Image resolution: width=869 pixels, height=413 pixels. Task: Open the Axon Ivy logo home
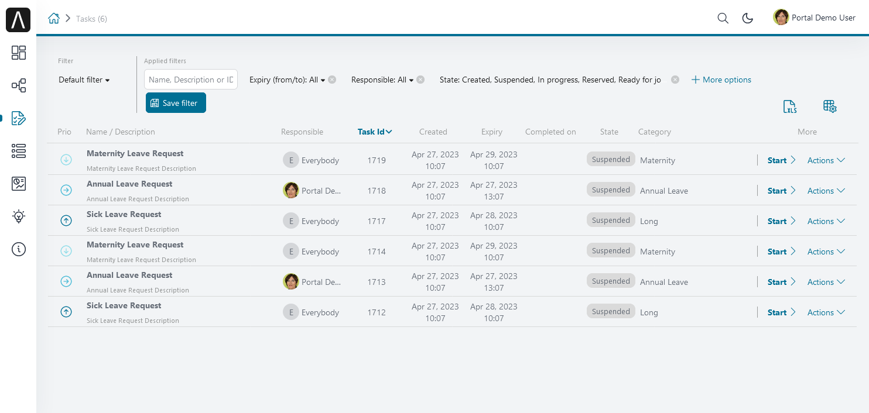click(18, 20)
